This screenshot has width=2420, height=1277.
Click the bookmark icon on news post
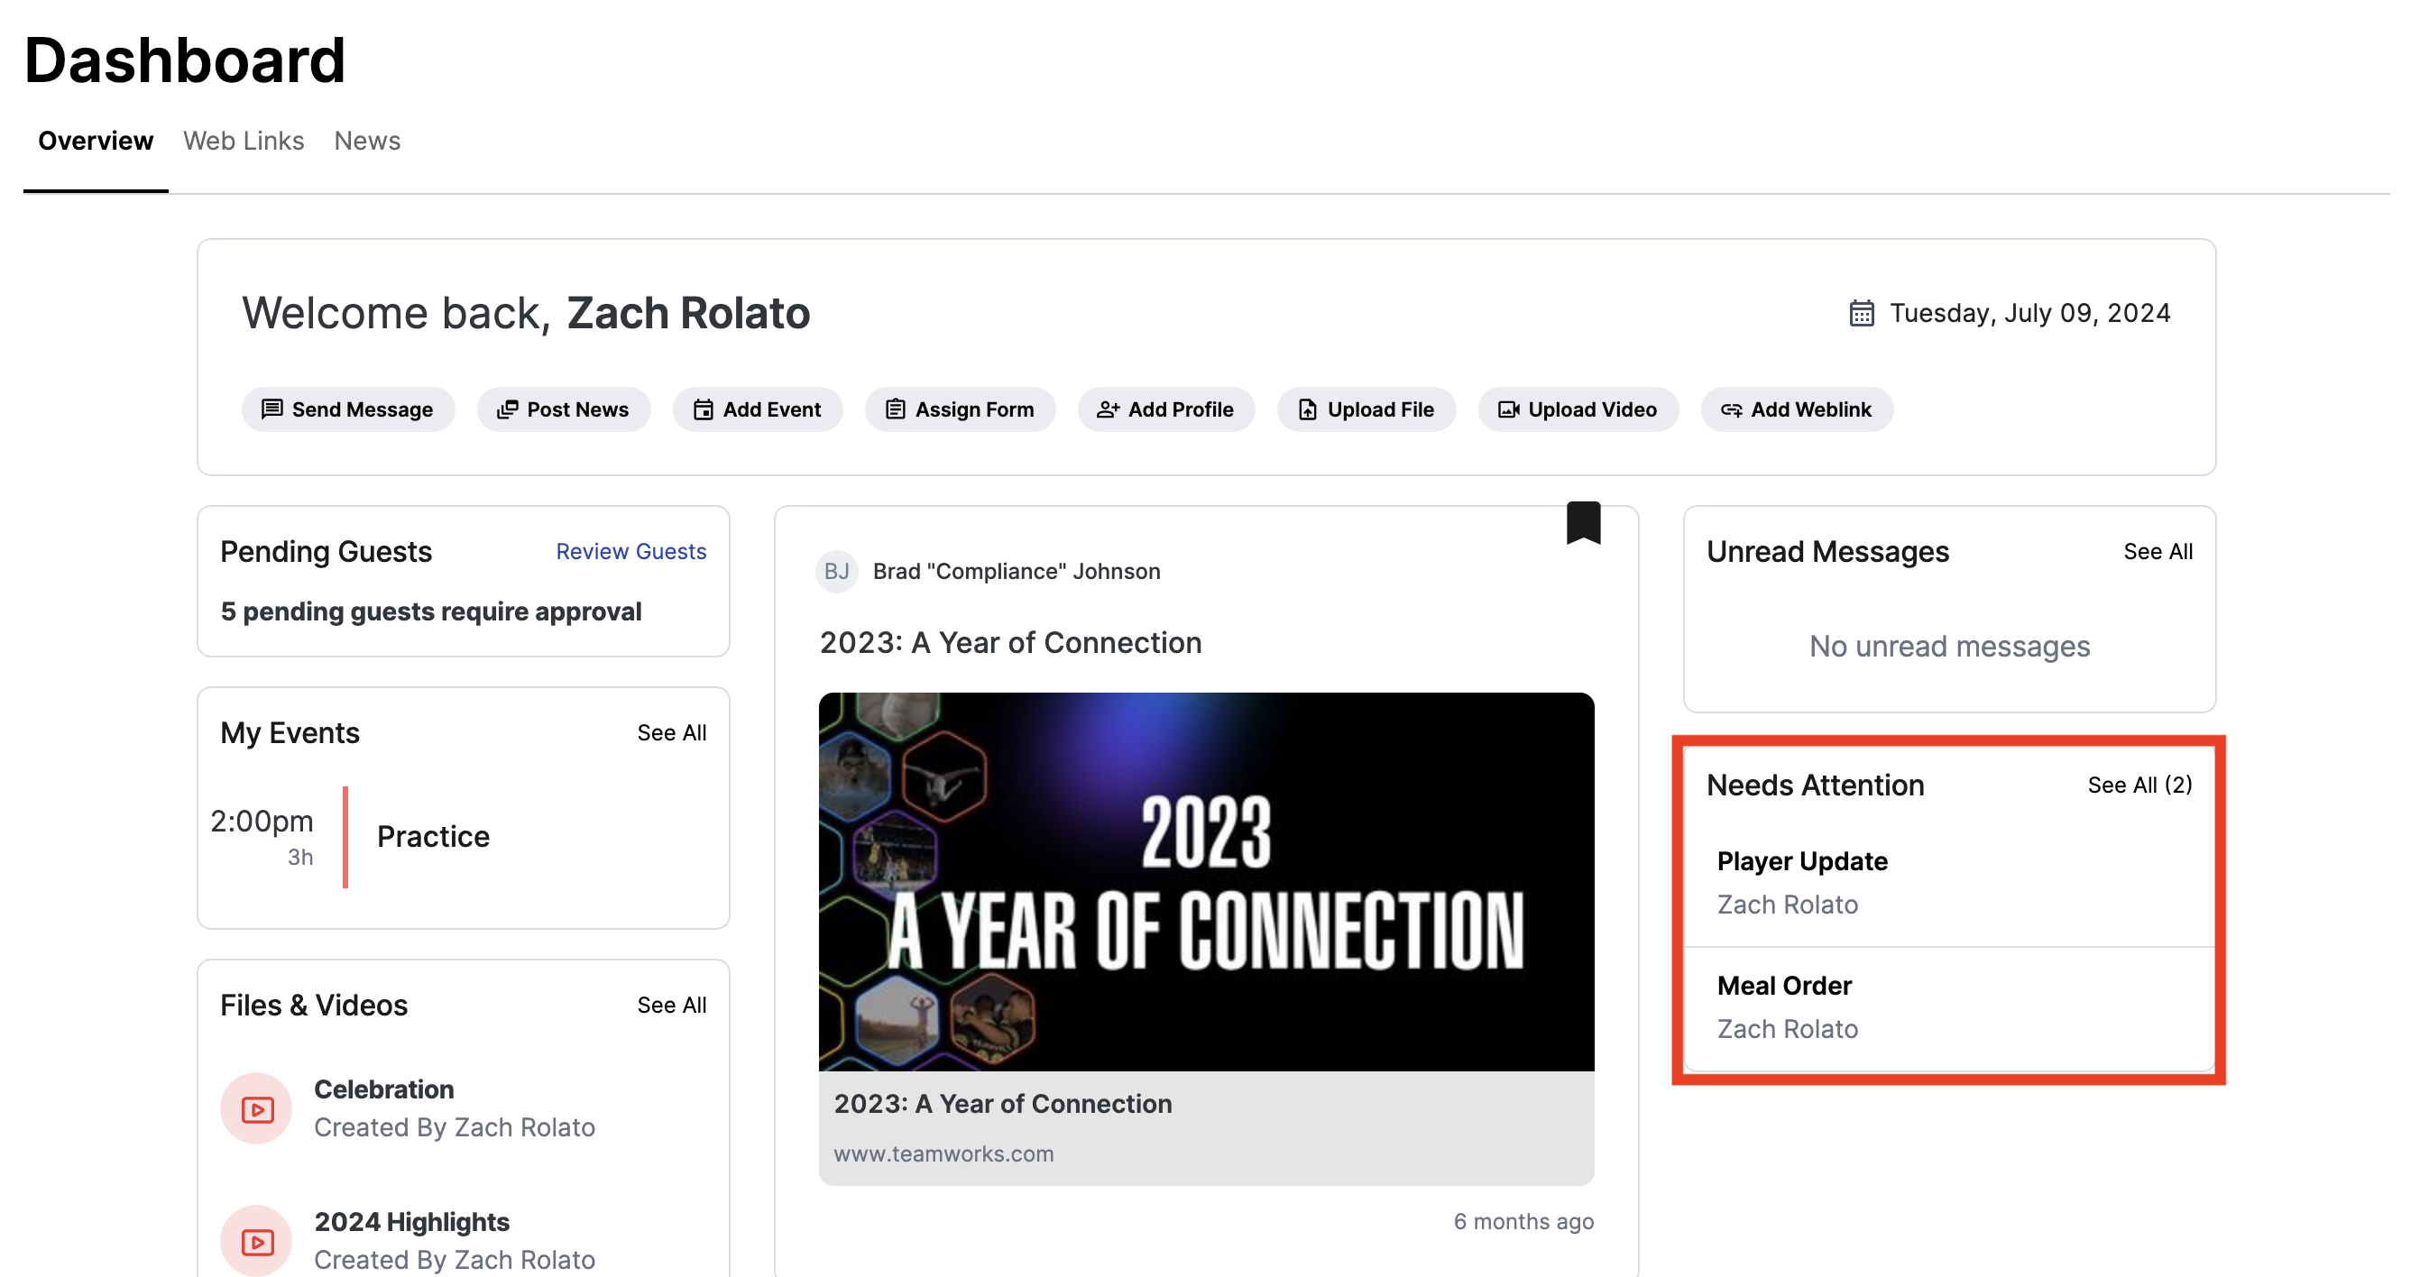tap(1583, 522)
